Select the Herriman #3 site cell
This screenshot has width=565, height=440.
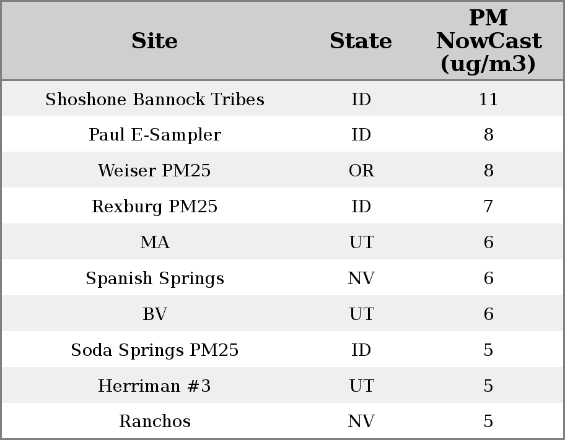click(x=154, y=386)
